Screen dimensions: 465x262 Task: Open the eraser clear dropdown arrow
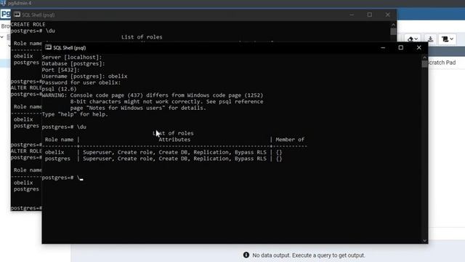click(416, 39)
